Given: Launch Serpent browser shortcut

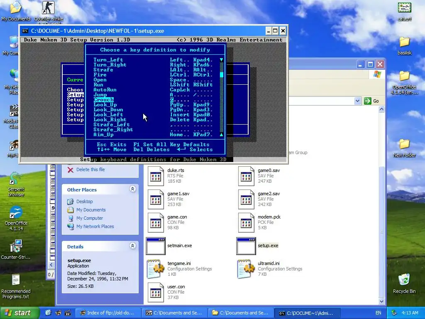Looking at the screenshot, I should (16, 184).
